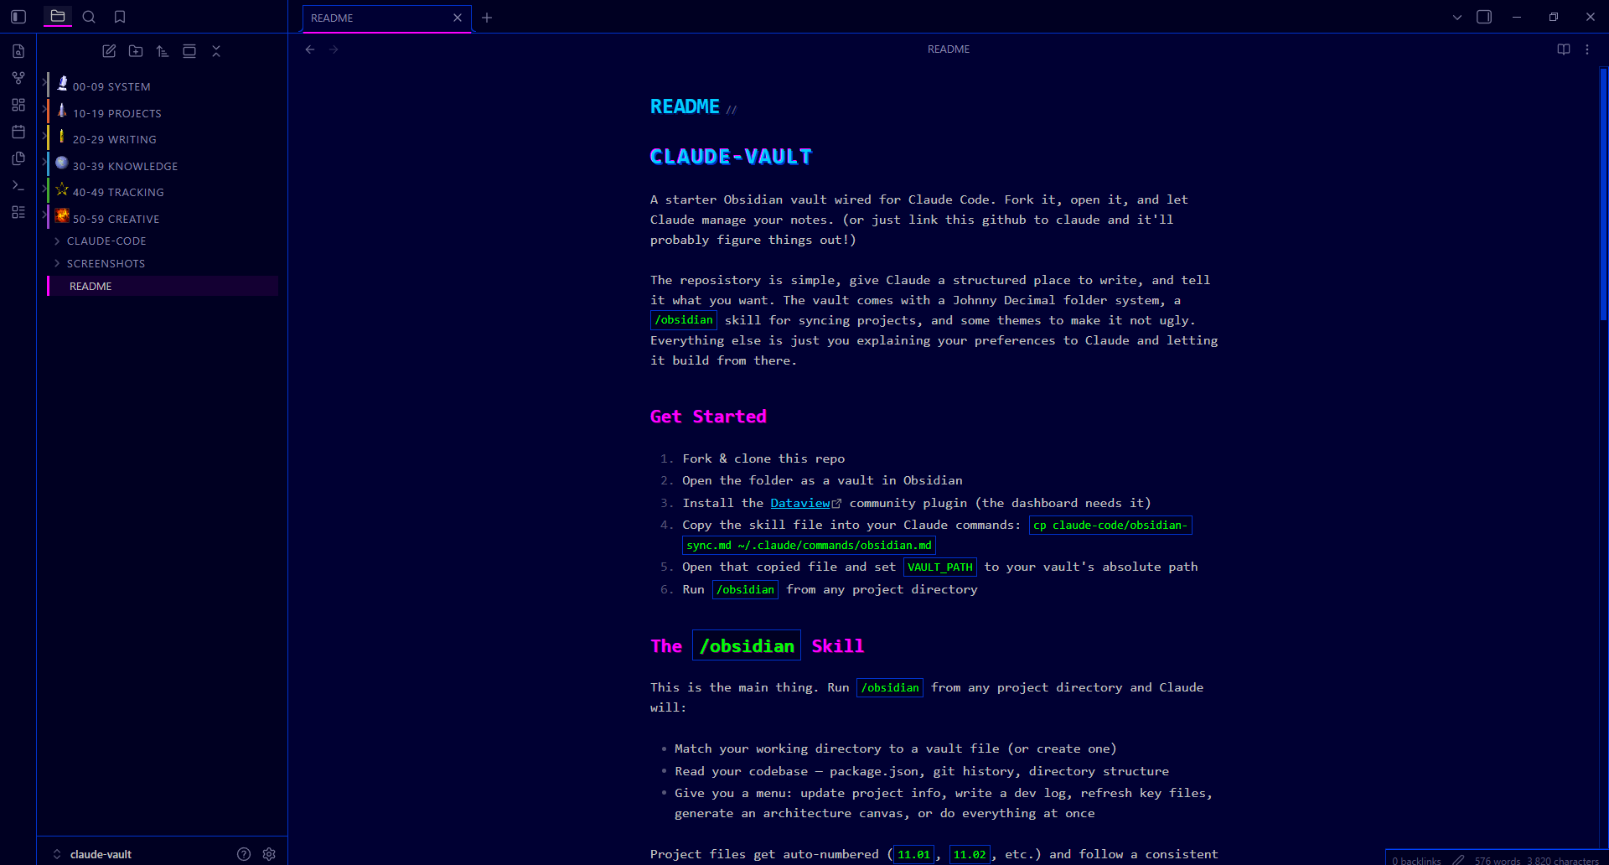This screenshot has width=1609, height=865.
Task: Navigate forward in note history
Action: tap(334, 49)
